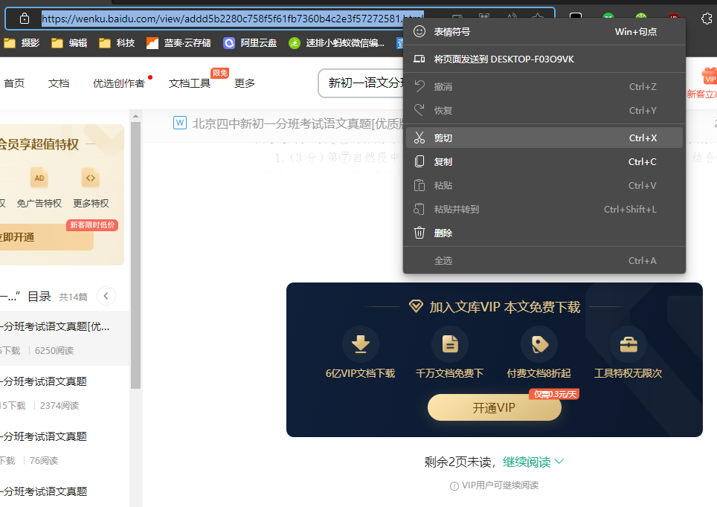Click the 6250阅读 read count

tap(54, 351)
